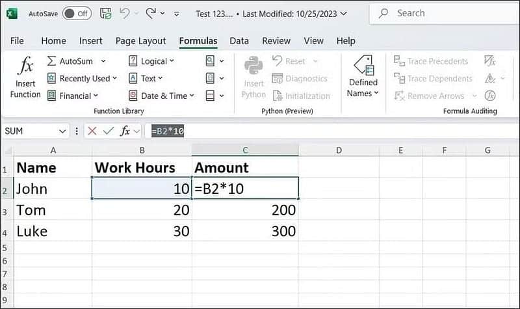520x309 pixels.
Task: Click the Amount header cell
Action: tap(245, 167)
